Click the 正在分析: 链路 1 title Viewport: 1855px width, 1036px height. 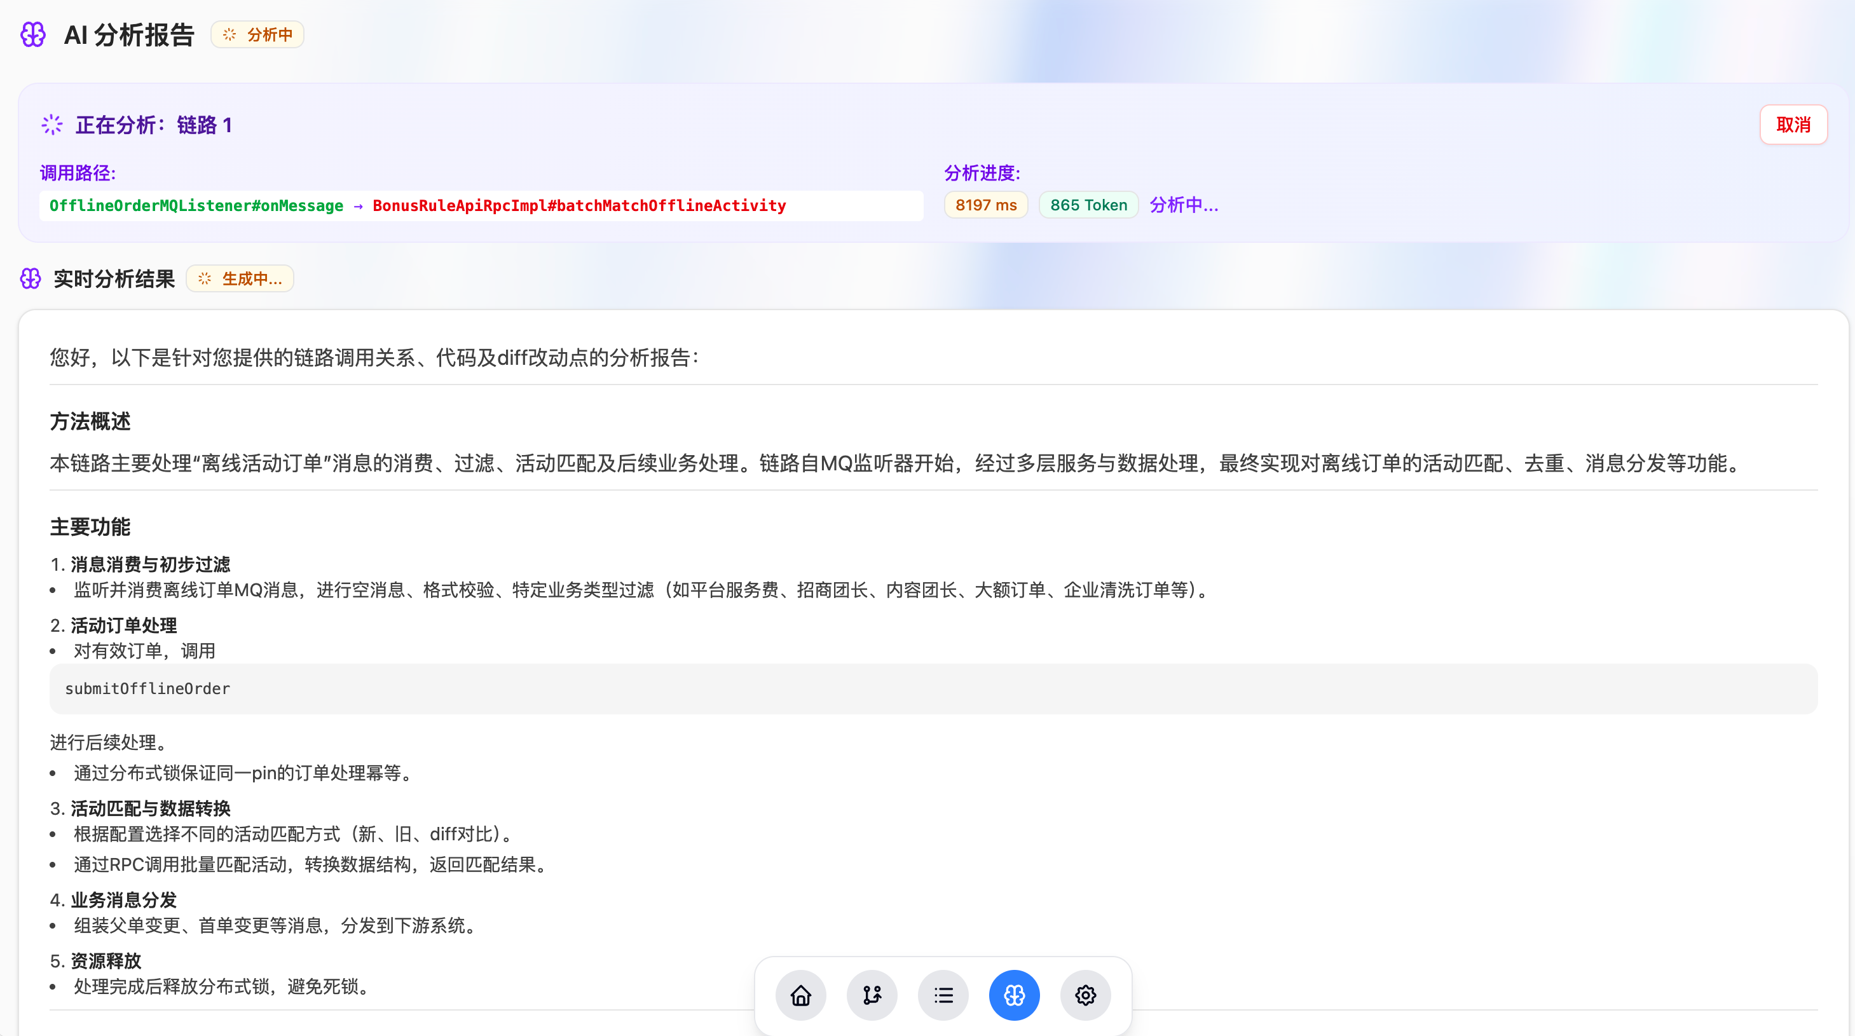[x=153, y=125]
